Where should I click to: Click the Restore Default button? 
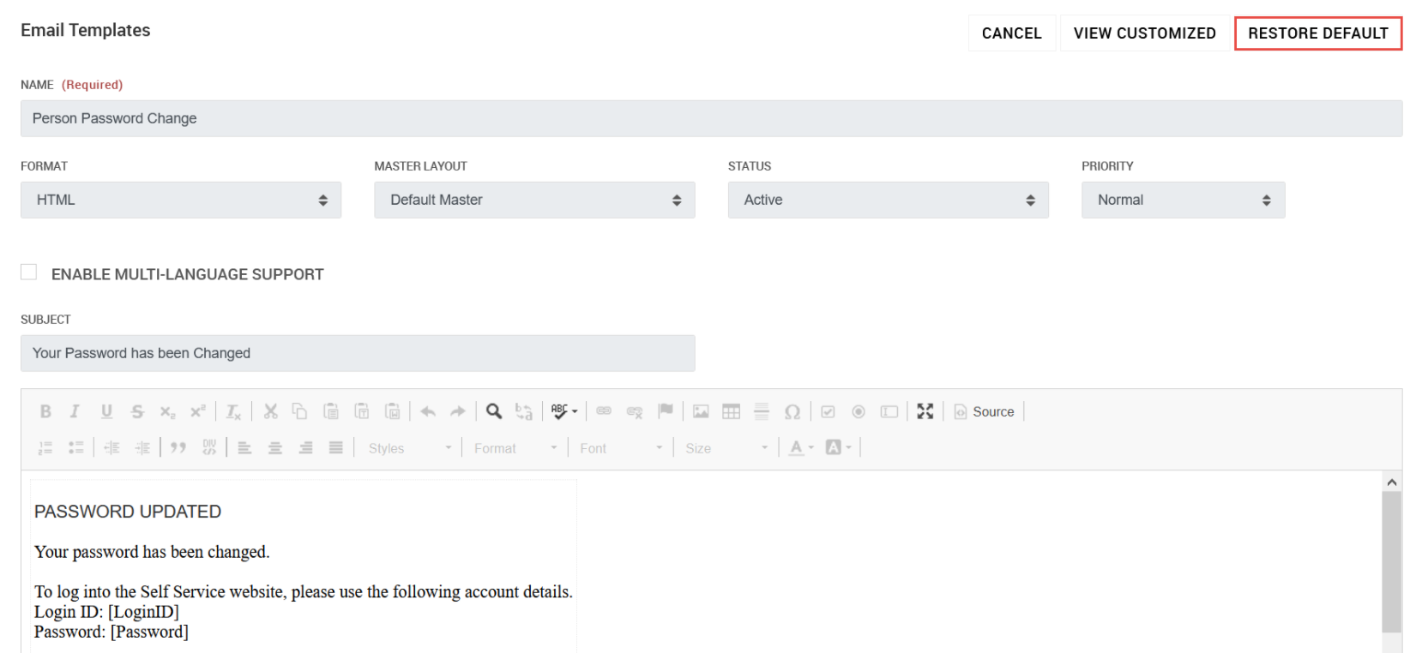pyautogui.click(x=1317, y=33)
